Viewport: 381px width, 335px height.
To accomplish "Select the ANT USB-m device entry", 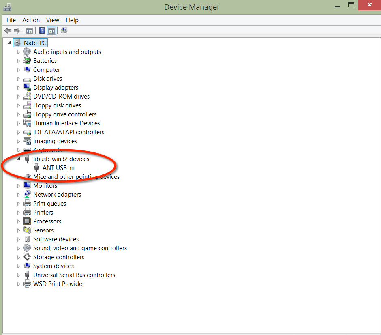I will click(58, 168).
